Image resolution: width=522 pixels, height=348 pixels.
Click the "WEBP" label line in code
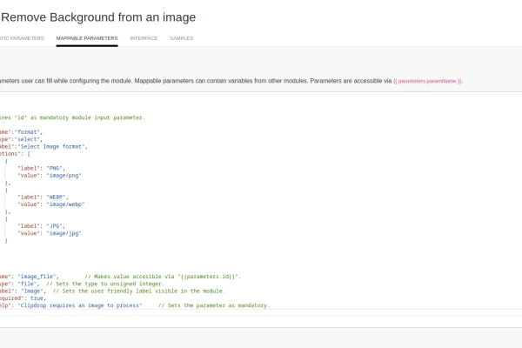[52, 197]
